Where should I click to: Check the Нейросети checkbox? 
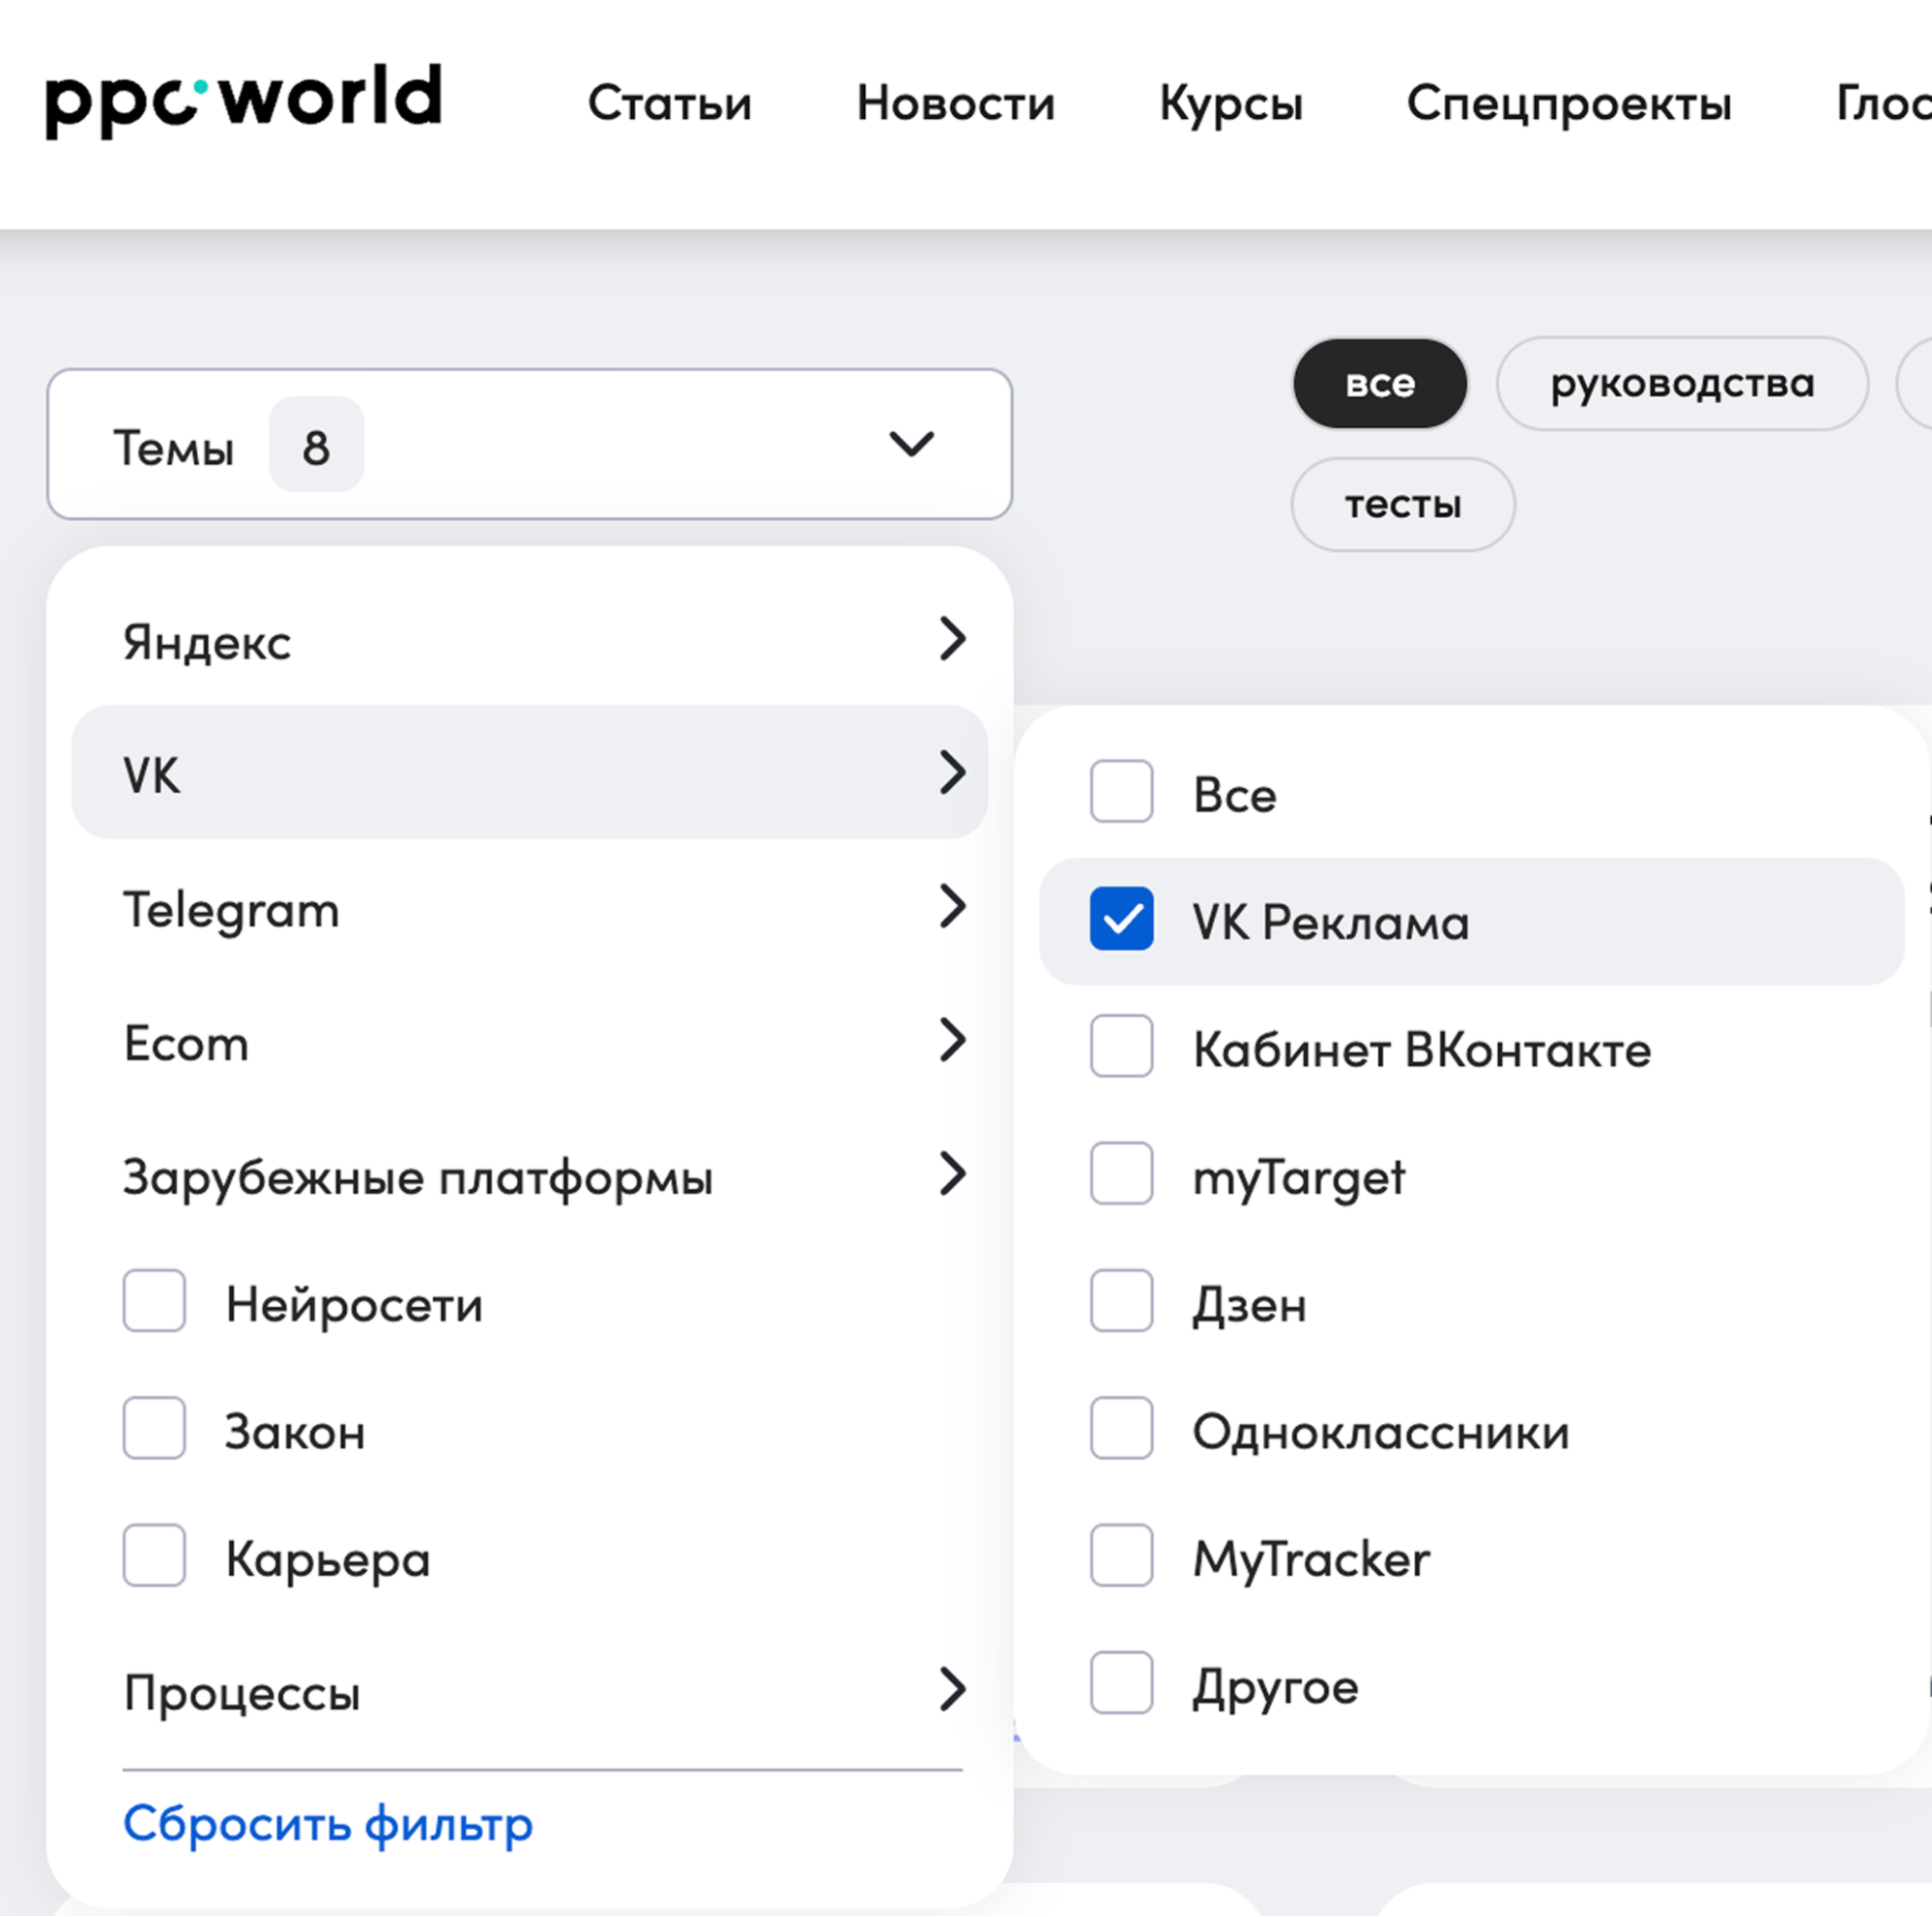point(154,1301)
